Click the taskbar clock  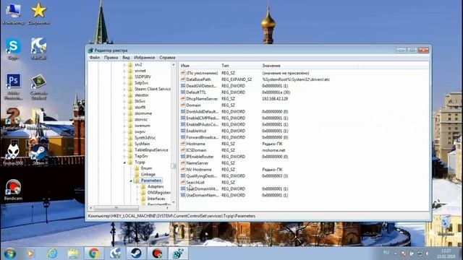[446, 253]
